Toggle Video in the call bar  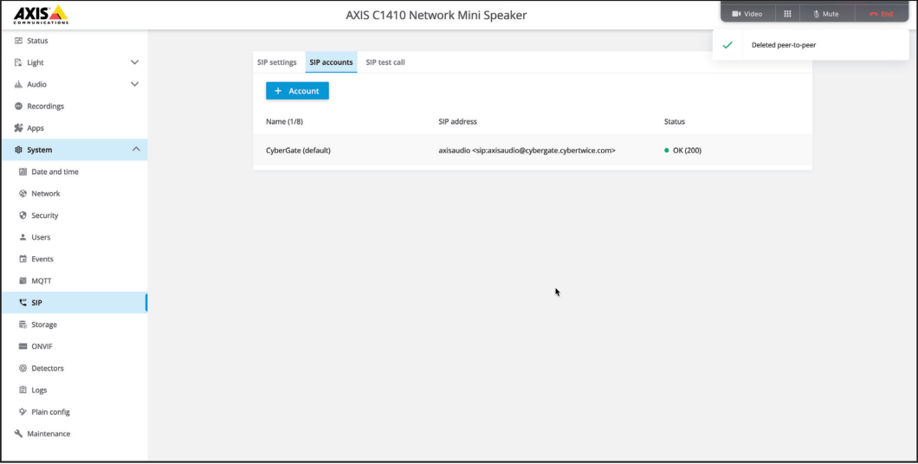[x=747, y=14]
